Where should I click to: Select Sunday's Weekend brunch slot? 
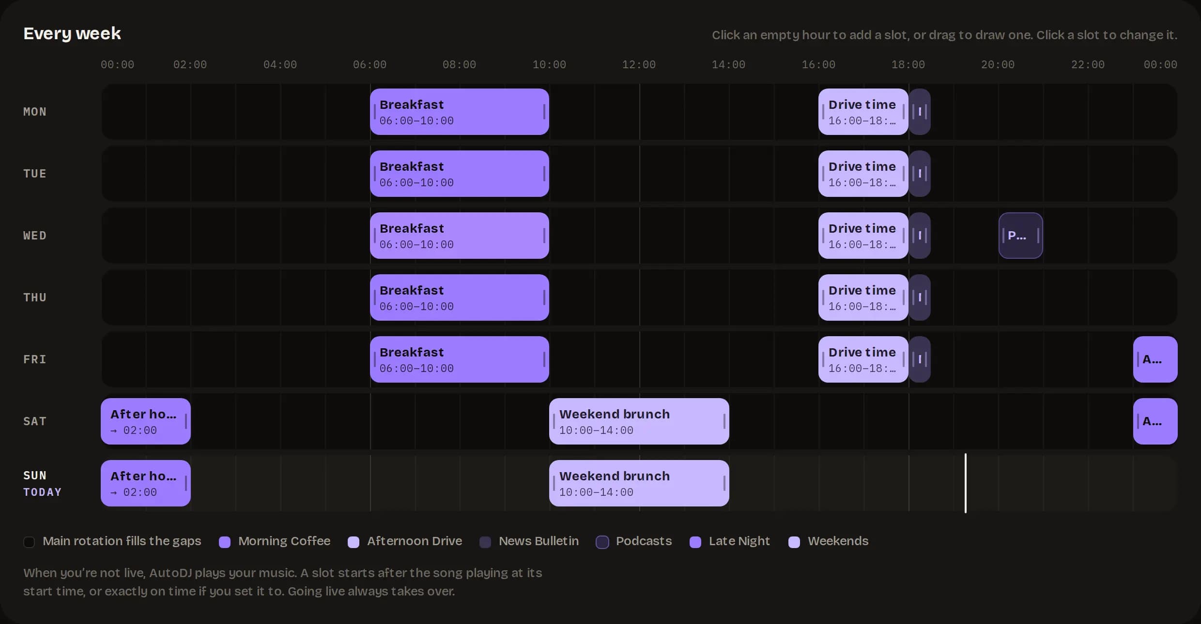639,483
